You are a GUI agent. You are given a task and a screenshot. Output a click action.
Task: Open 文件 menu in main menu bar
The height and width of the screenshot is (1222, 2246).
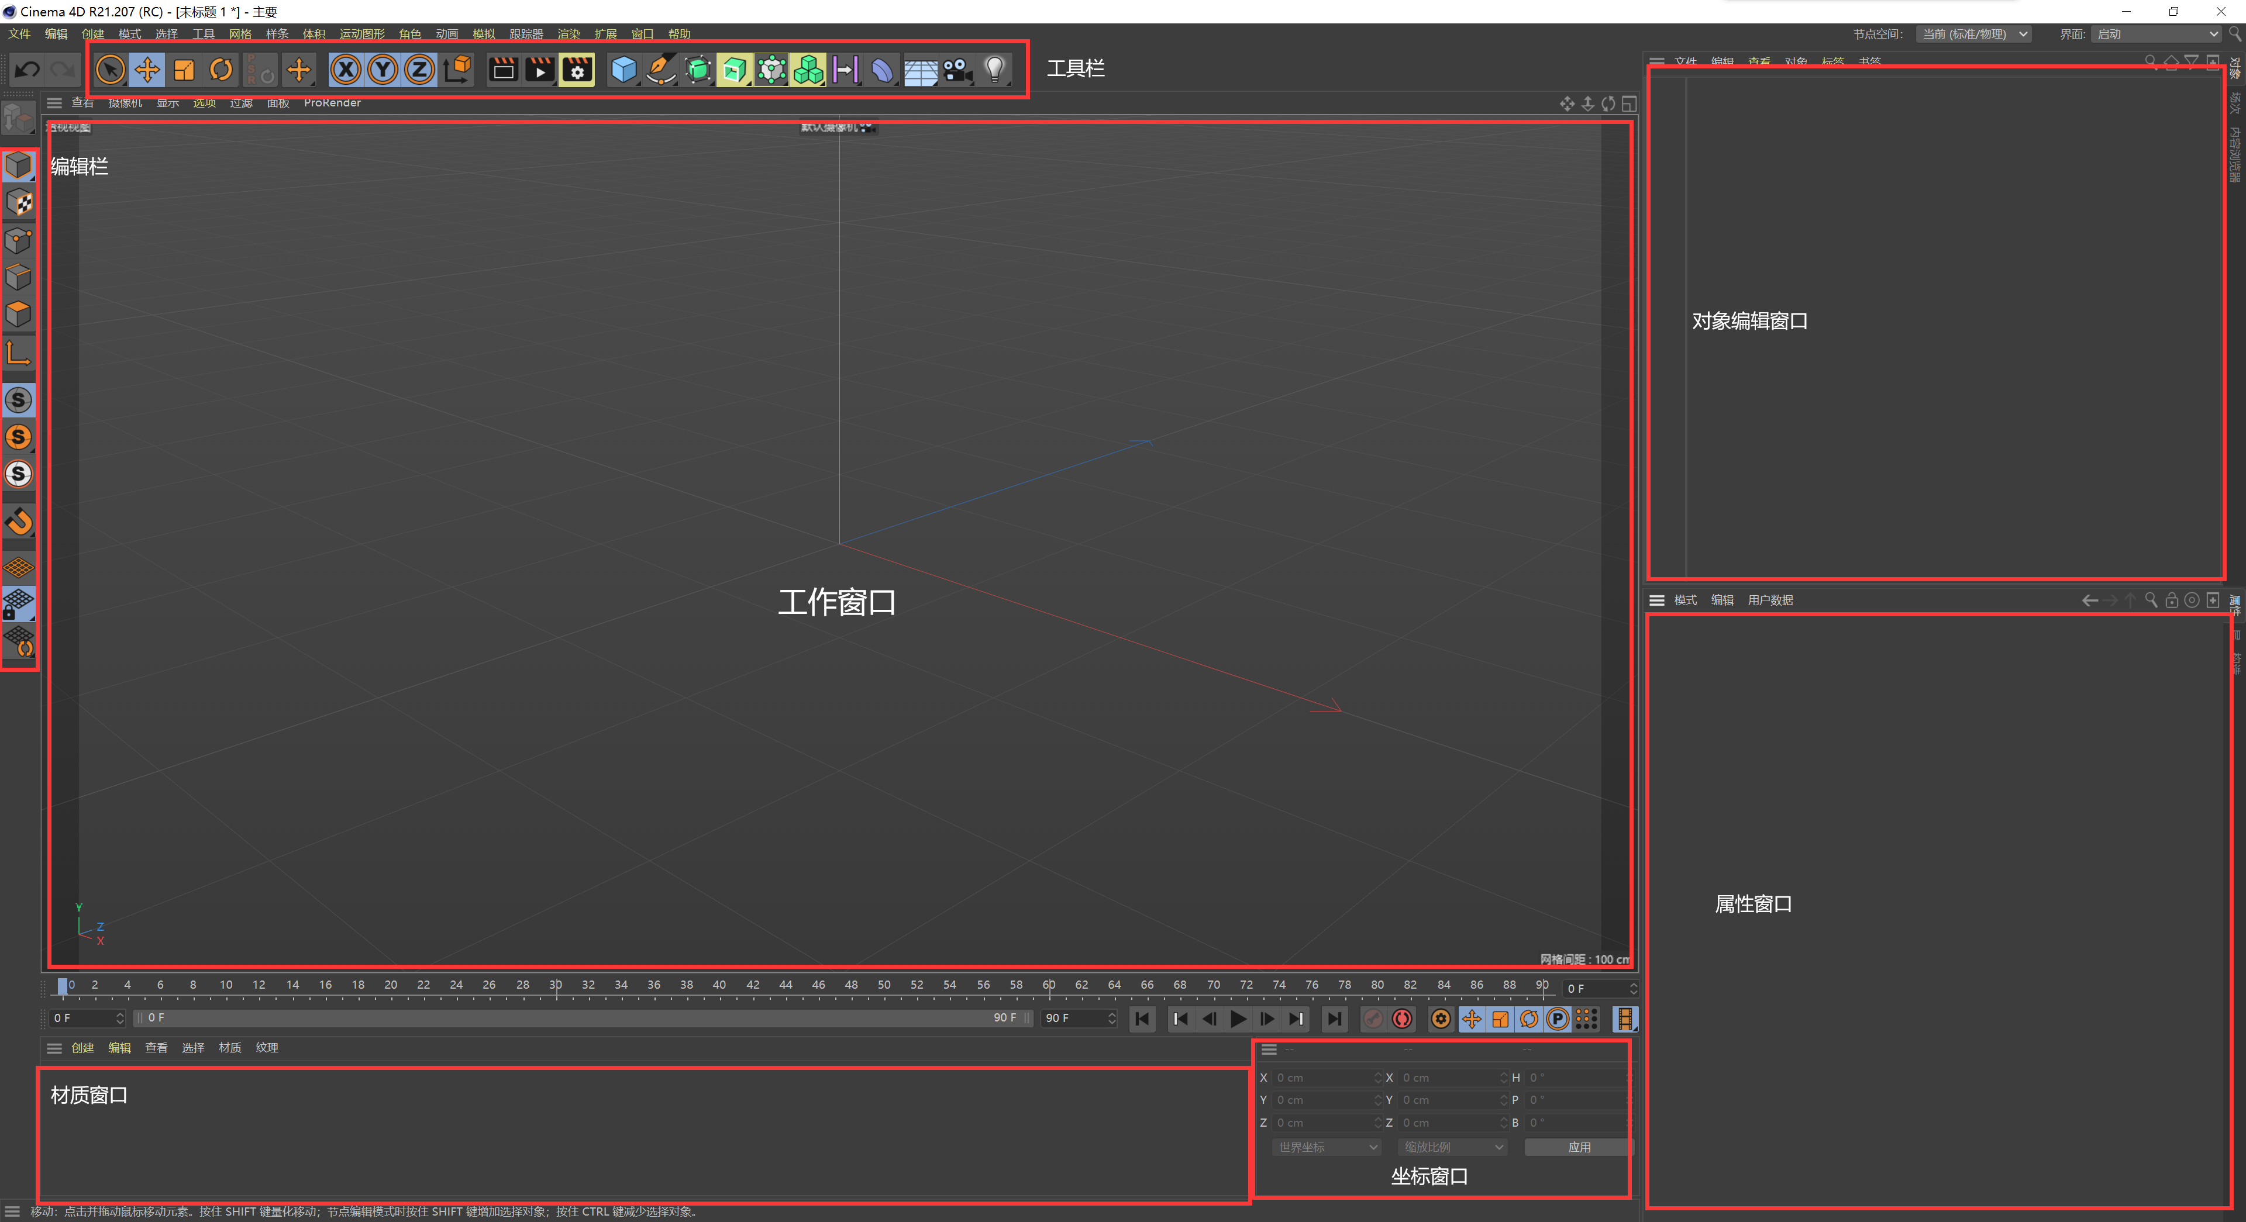point(19,34)
